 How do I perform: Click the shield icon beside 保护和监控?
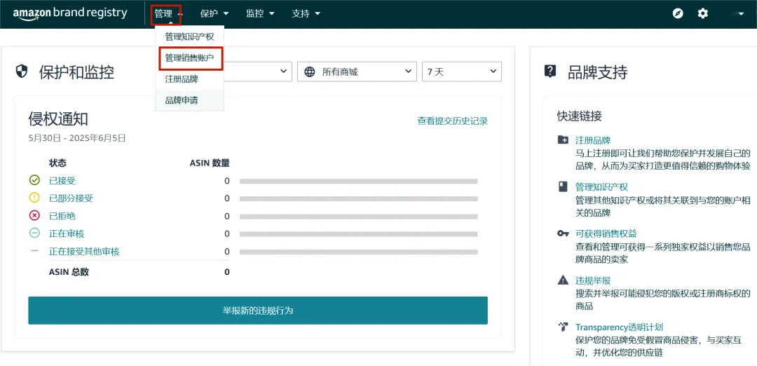22,72
